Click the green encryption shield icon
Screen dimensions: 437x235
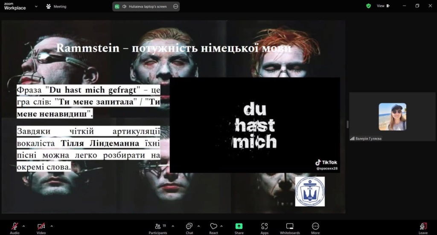click(x=368, y=6)
